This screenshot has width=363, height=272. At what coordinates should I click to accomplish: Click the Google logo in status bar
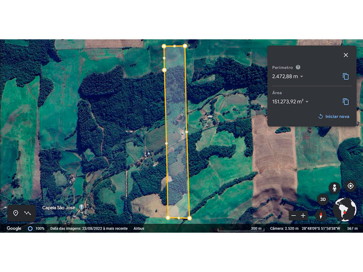tap(14, 228)
